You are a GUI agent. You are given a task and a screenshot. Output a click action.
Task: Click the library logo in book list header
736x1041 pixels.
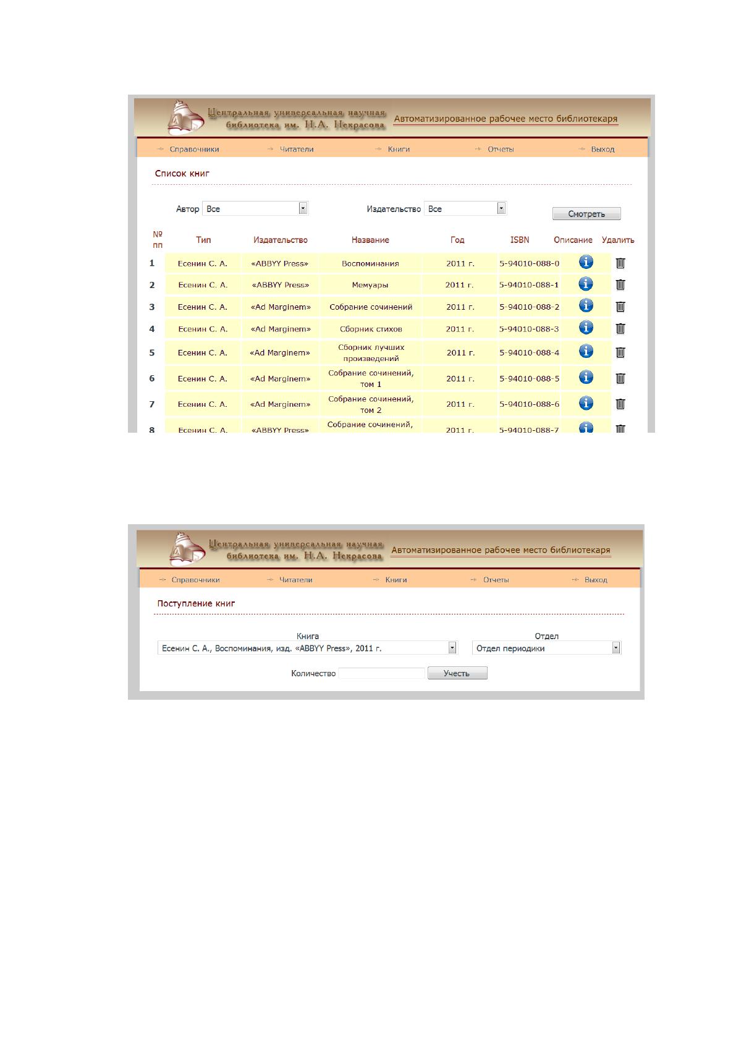pyautogui.click(x=185, y=117)
